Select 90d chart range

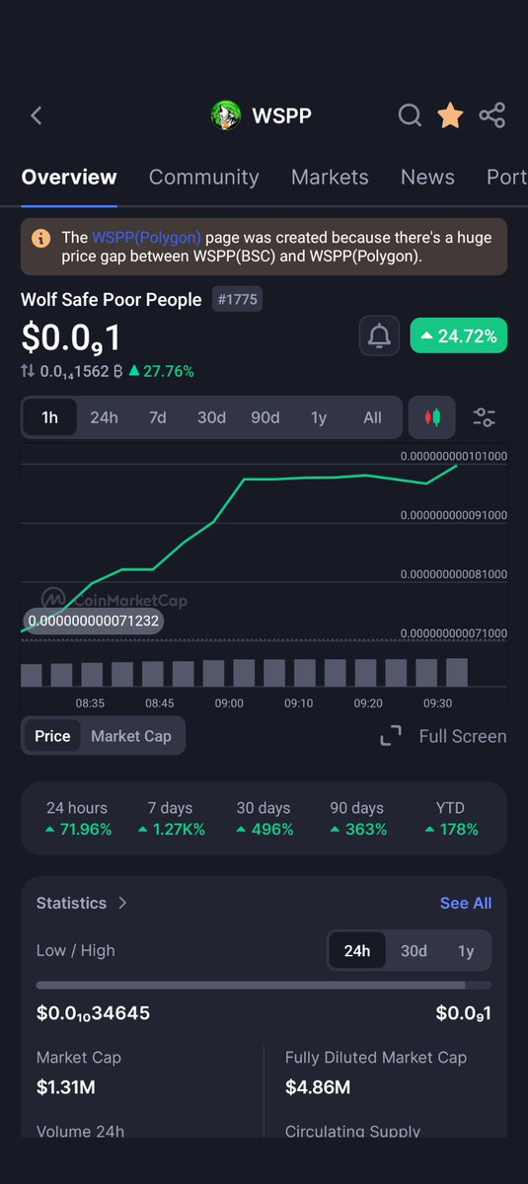click(x=265, y=417)
